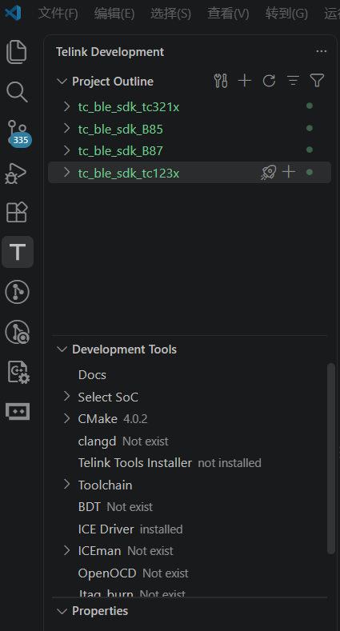Refresh the Project Outline
The height and width of the screenshot is (631, 340).
point(269,81)
